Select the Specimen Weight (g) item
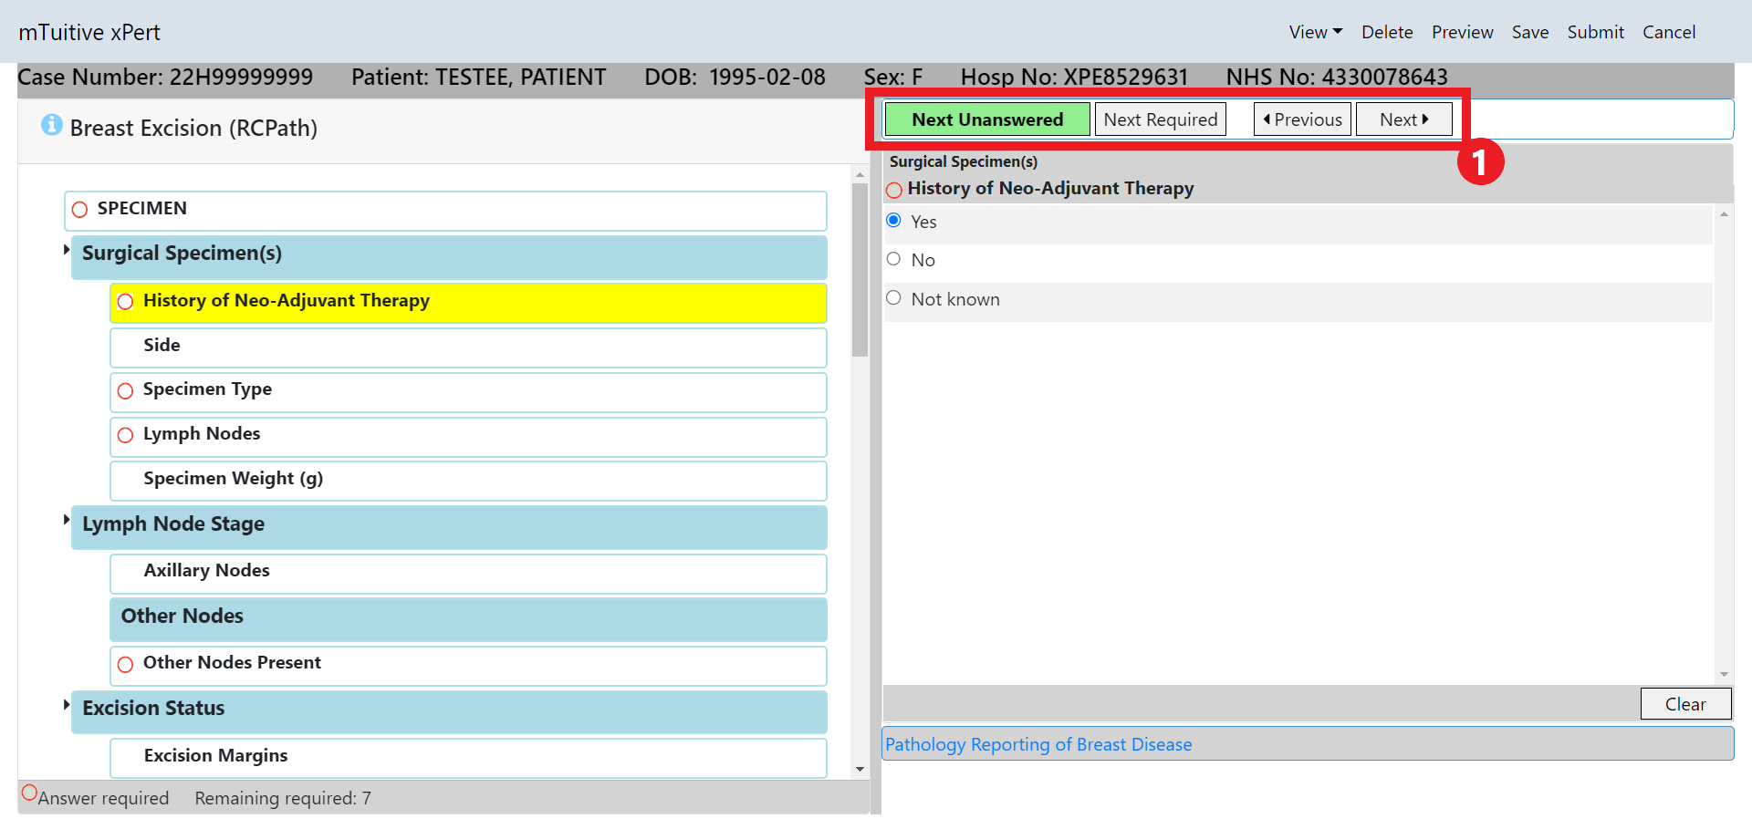The width and height of the screenshot is (1752, 819). [468, 481]
